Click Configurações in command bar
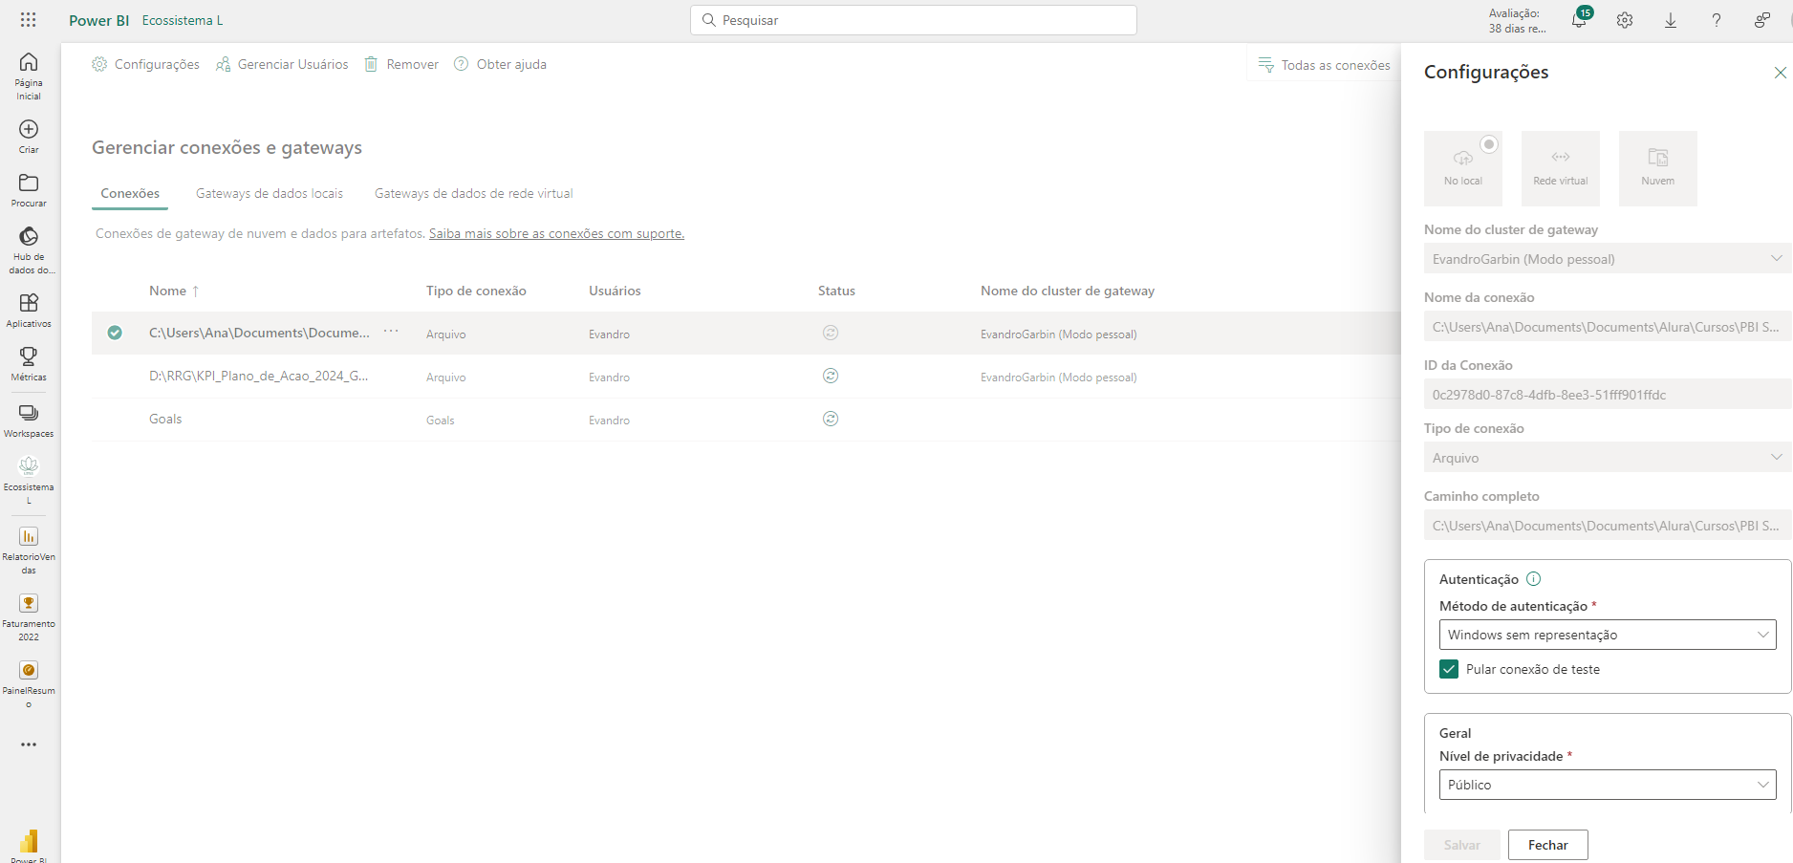 click(x=145, y=64)
